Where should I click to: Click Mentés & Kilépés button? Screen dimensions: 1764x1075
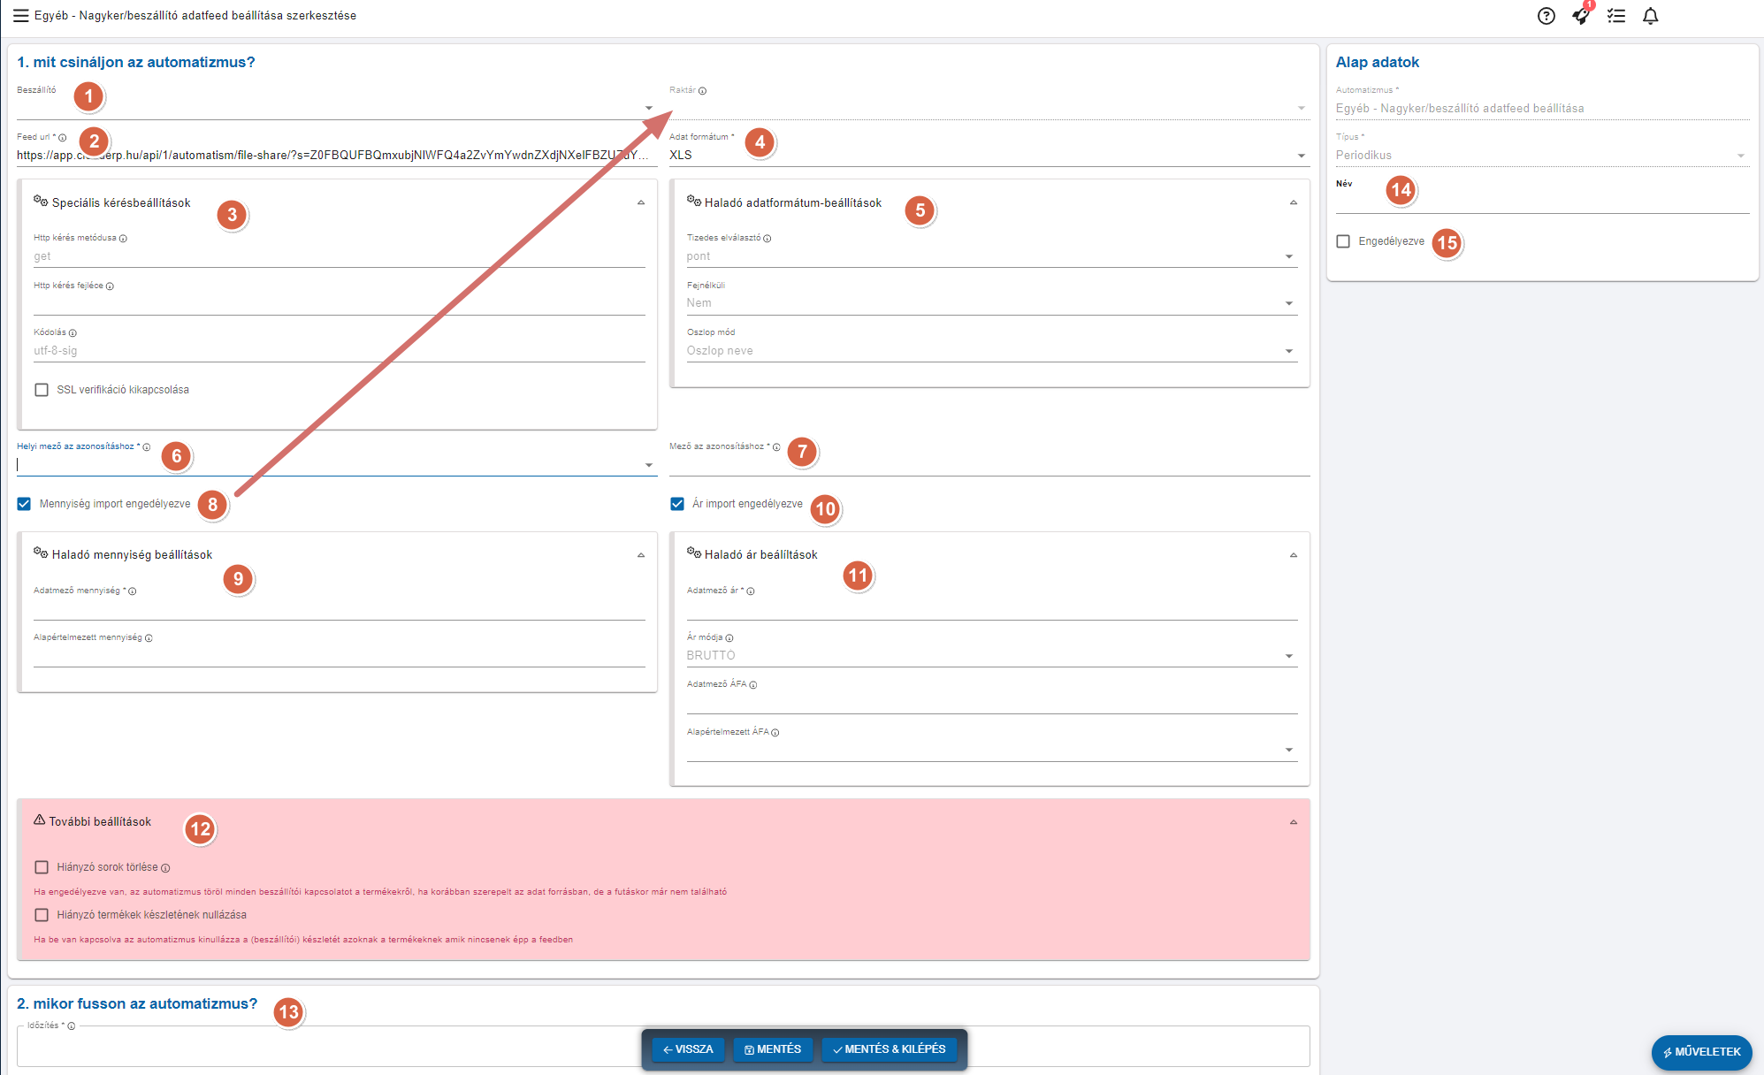pos(890,1049)
